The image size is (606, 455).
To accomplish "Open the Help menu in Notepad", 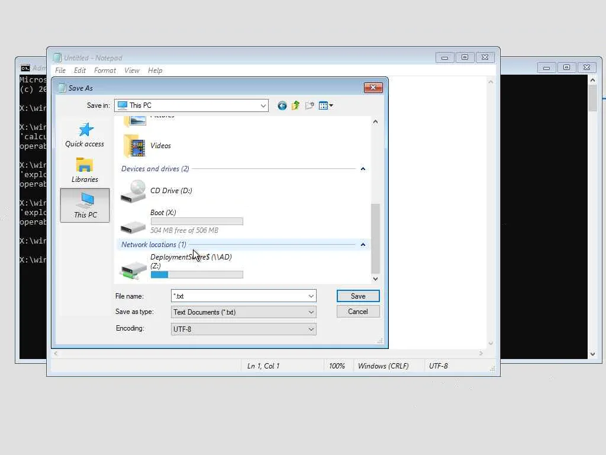I will (x=155, y=71).
